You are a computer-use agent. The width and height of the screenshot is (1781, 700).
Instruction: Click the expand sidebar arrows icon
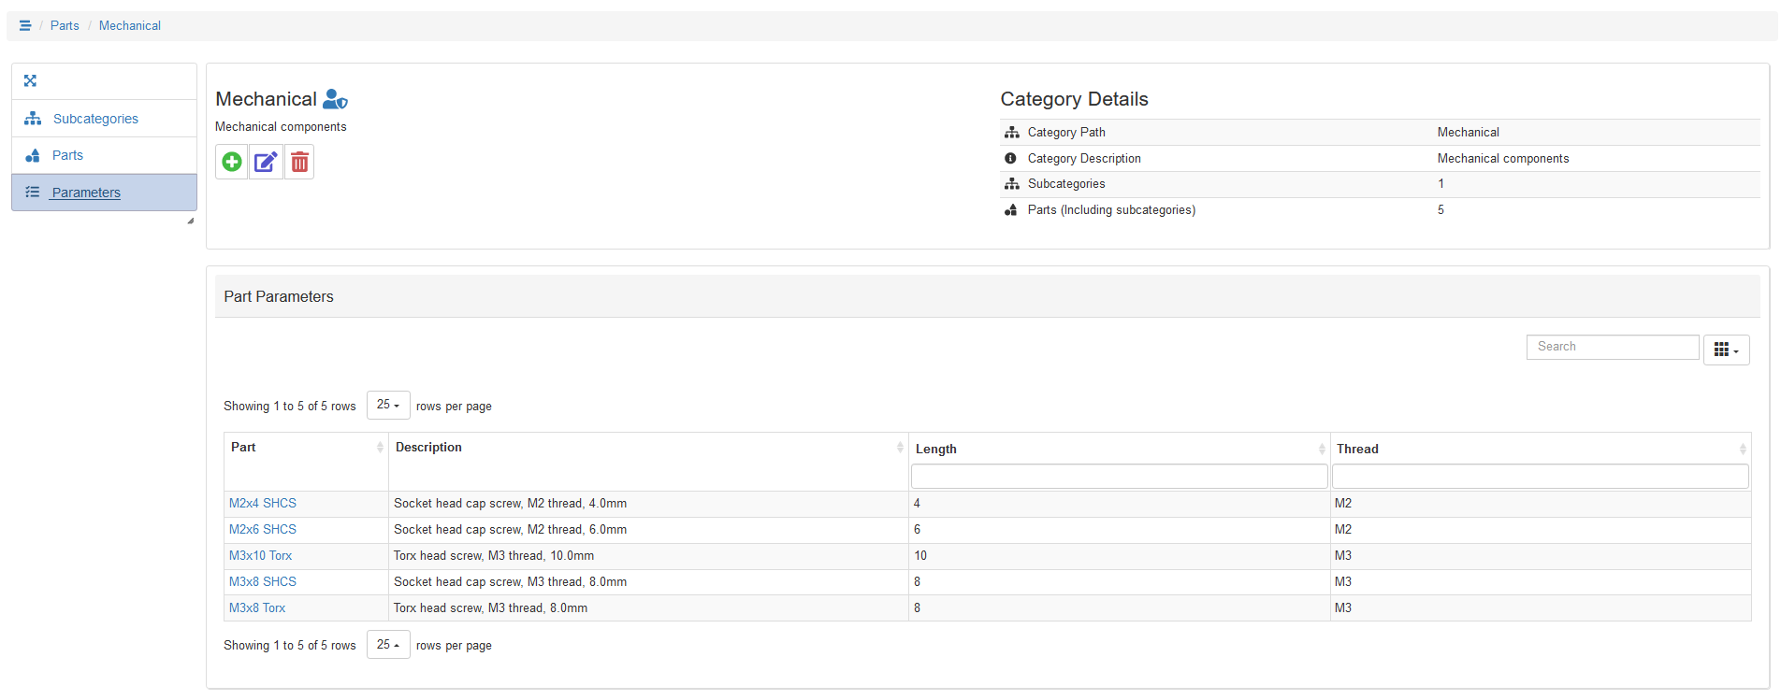coord(30,81)
